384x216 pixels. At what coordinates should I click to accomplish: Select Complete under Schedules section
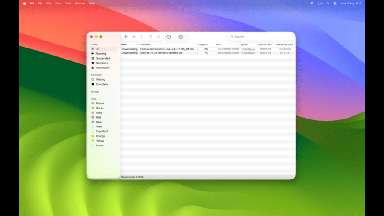[x=104, y=84]
